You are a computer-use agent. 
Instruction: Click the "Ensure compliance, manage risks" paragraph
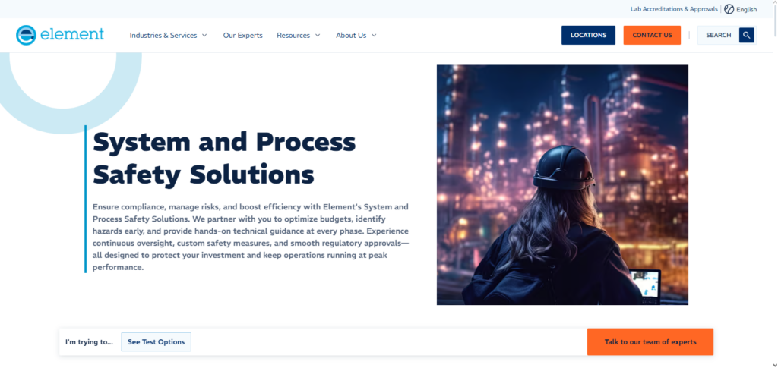[251, 237]
